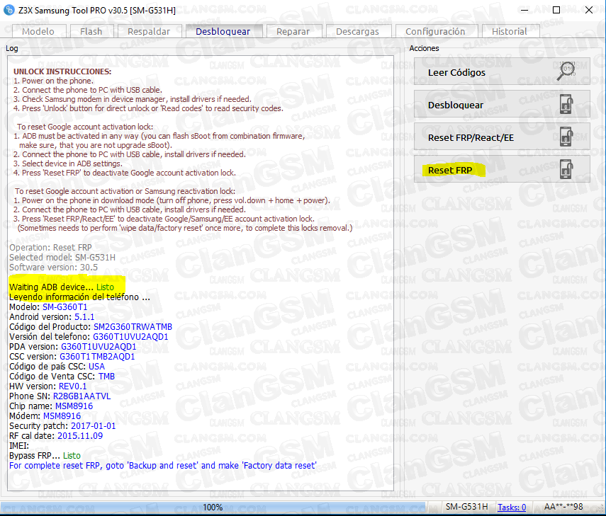This screenshot has width=606, height=516.
Task: Open the Historial tab
Action: click(x=510, y=31)
